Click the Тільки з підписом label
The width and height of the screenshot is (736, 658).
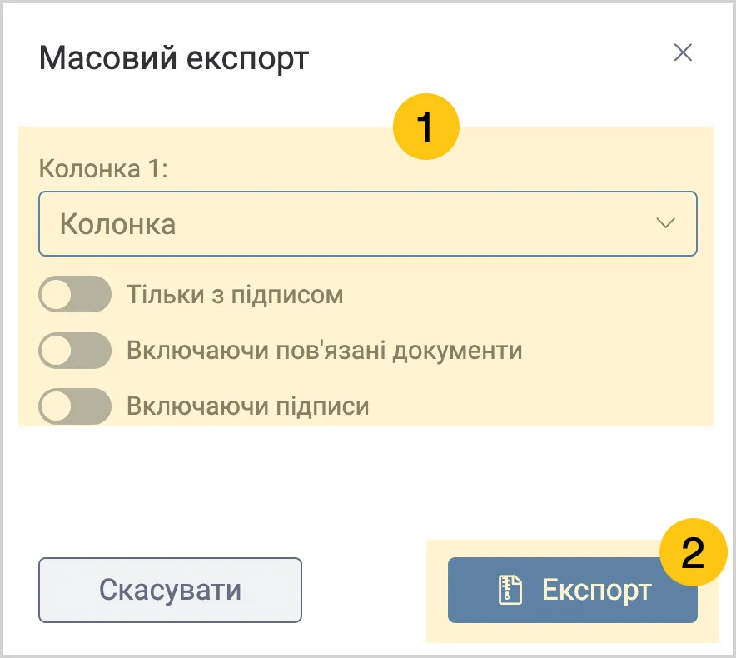(235, 295)
